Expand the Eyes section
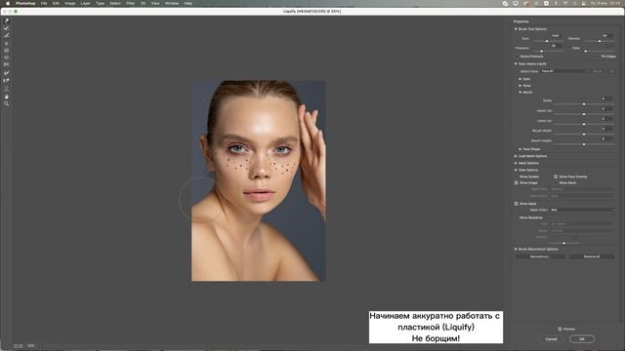Screen dimensions: 625x351 (x=521, y=79)
